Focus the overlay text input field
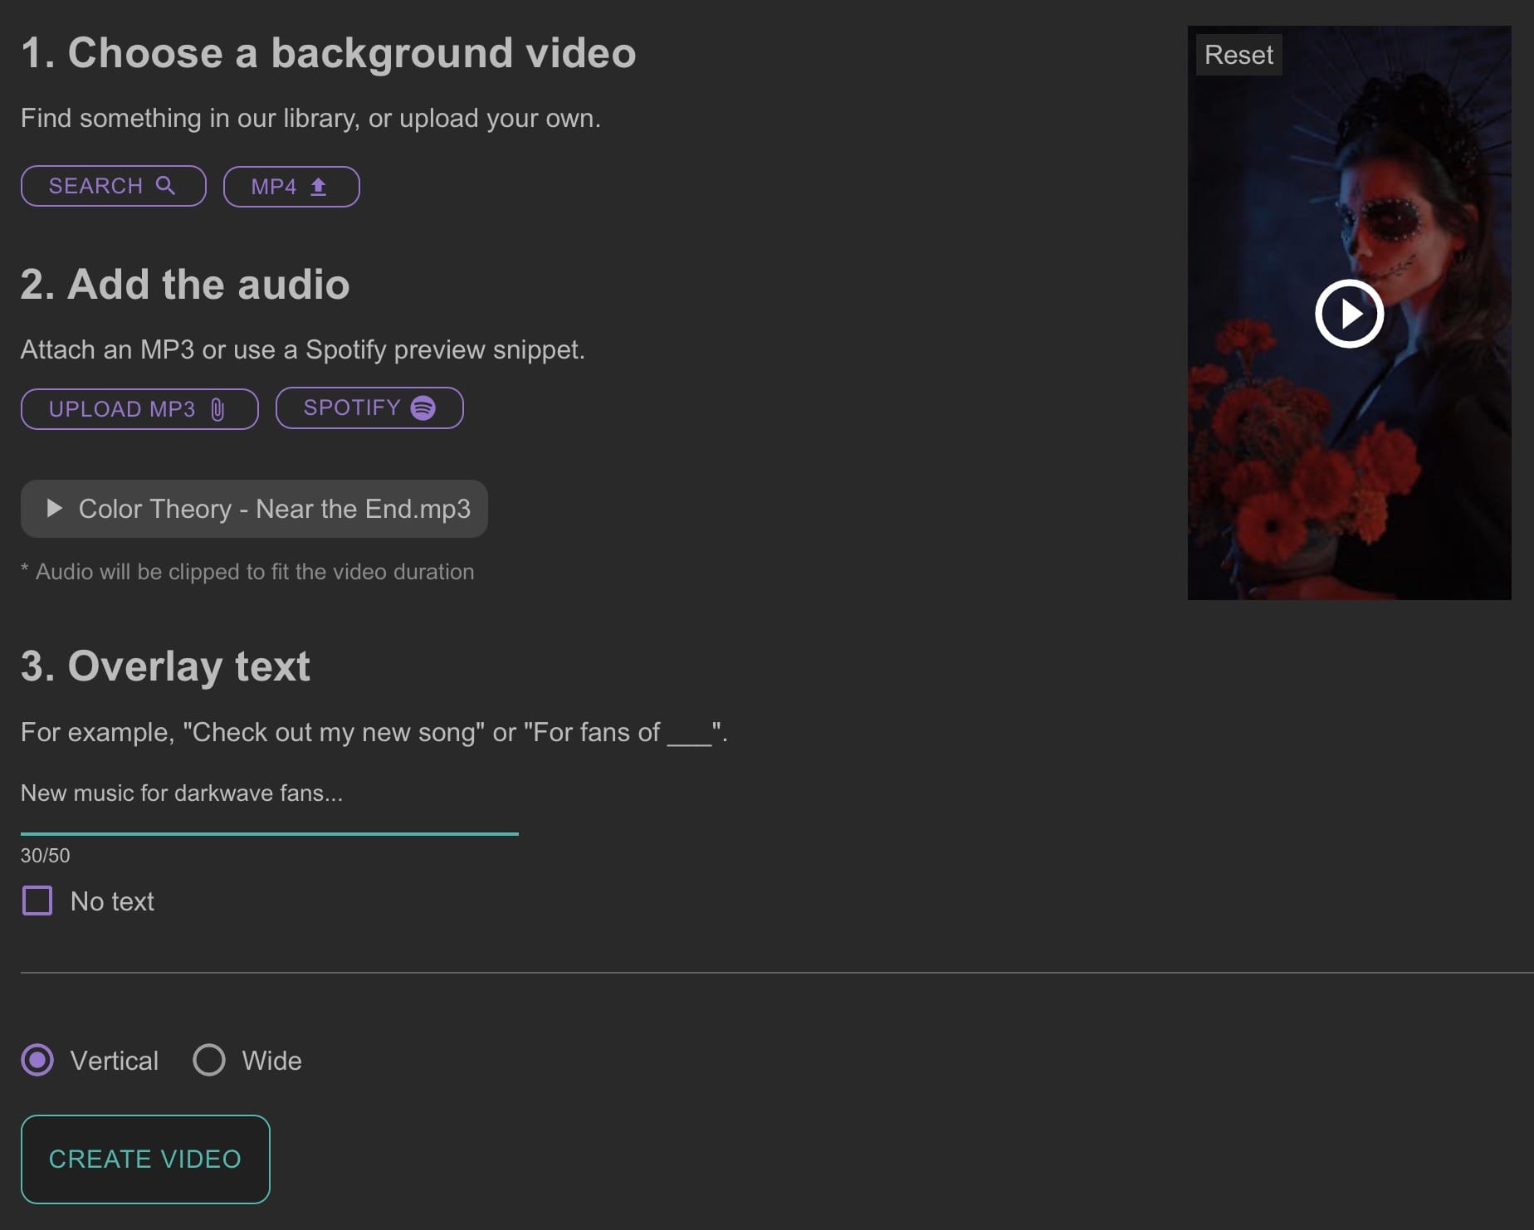1534x1230 pixels. point(269,793)
